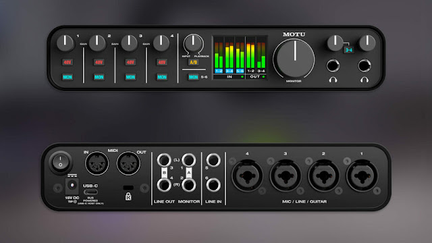Toggle 48V phantom power on channel 2

[x=99, y=62]
